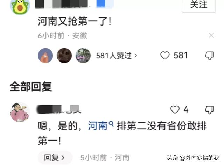Click the 581 like count number

(x=181, y=55)
